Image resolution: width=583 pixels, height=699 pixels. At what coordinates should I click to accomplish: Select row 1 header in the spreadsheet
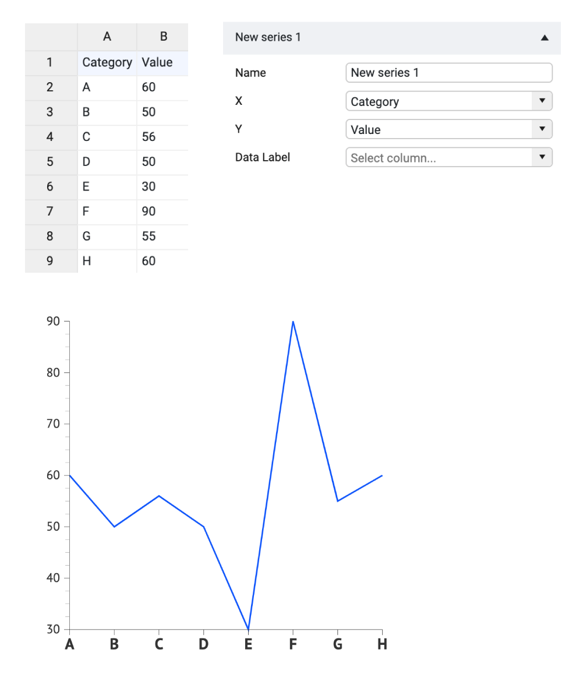click(50, 62)
